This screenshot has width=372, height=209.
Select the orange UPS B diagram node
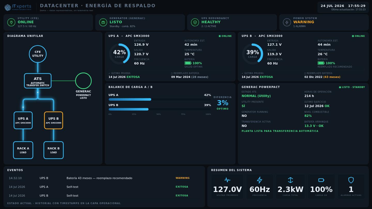click(x=53, y=120)
